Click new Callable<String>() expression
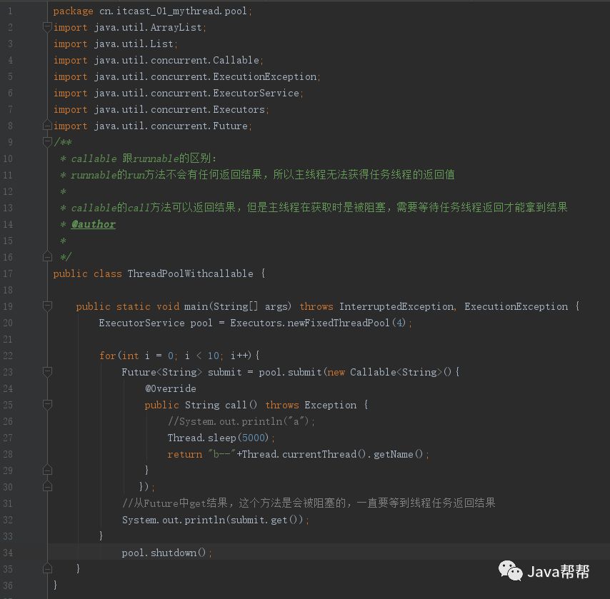 [x=389, y=372]
